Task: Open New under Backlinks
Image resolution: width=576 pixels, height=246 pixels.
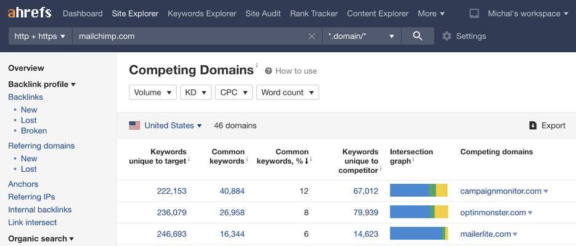Action: pos(29,109)
